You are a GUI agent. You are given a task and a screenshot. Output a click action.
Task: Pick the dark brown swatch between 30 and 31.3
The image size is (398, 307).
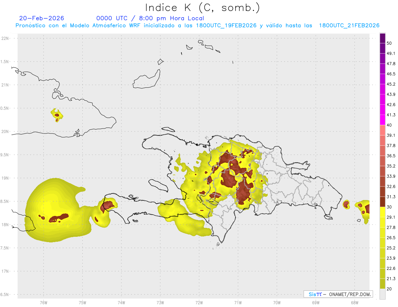pyautogui.click(x=383, y=202)
